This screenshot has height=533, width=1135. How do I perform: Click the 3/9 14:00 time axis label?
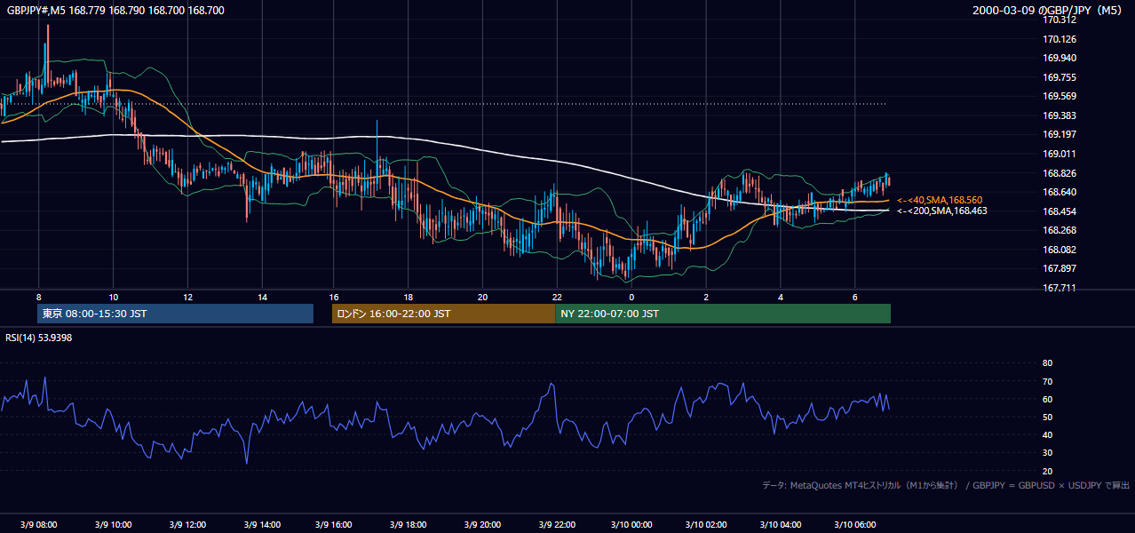click(x=262, y=524)
